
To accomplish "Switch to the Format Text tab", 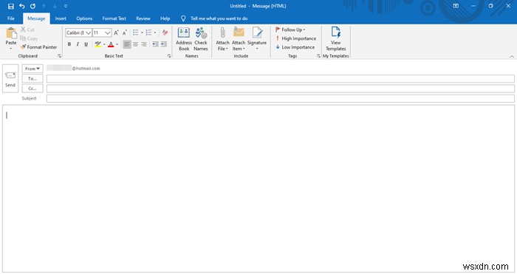I will tap(114, 18).
